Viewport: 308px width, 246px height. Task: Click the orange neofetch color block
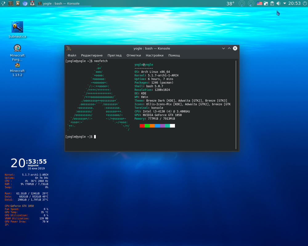pos(152,126)
